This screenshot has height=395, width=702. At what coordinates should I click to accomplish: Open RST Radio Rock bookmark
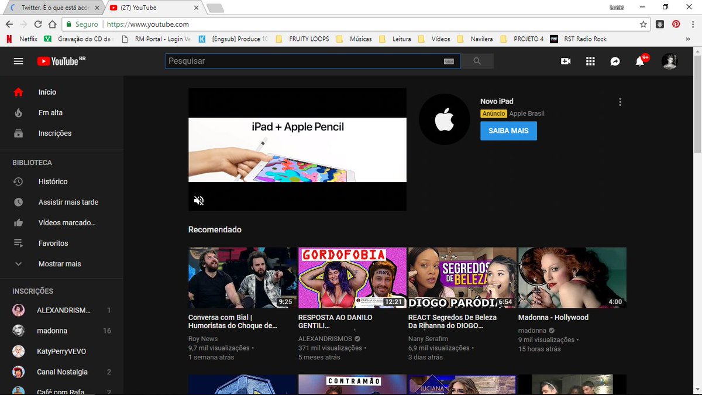(x=579, y=39)
